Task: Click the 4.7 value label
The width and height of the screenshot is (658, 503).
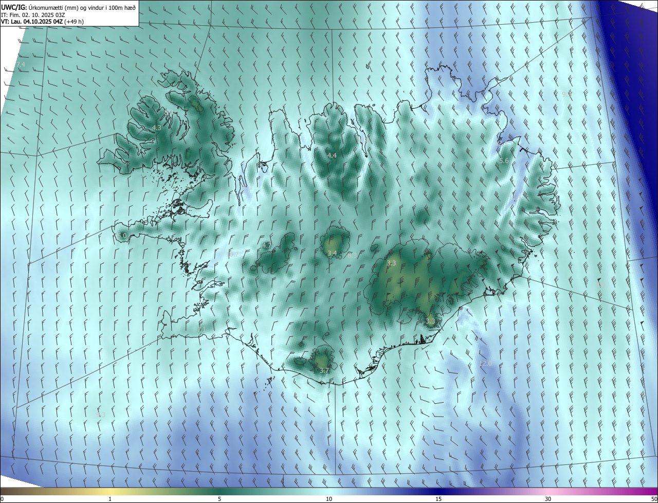Action: (x=266, y=246)
